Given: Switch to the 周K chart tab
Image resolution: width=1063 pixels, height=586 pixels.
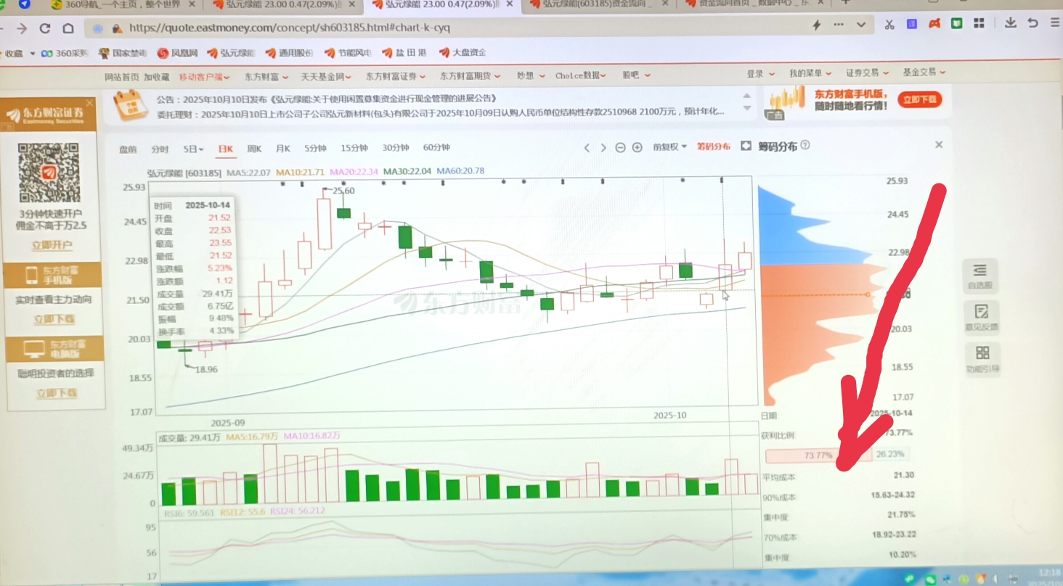Looking at the screenshot, I should 254,149.
